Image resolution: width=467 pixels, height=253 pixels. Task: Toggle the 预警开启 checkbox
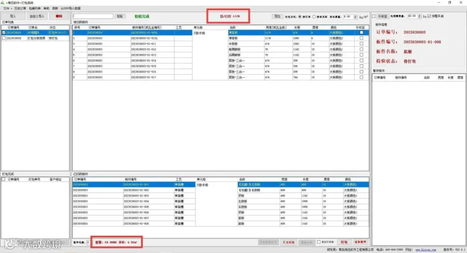[x=429, y=16]
